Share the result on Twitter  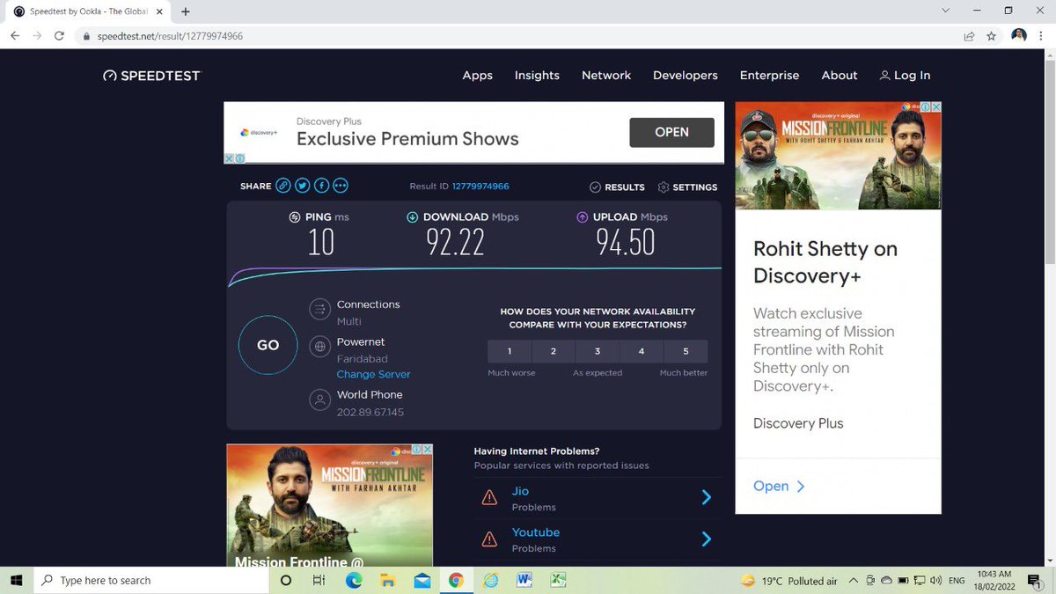click(302, 186)
